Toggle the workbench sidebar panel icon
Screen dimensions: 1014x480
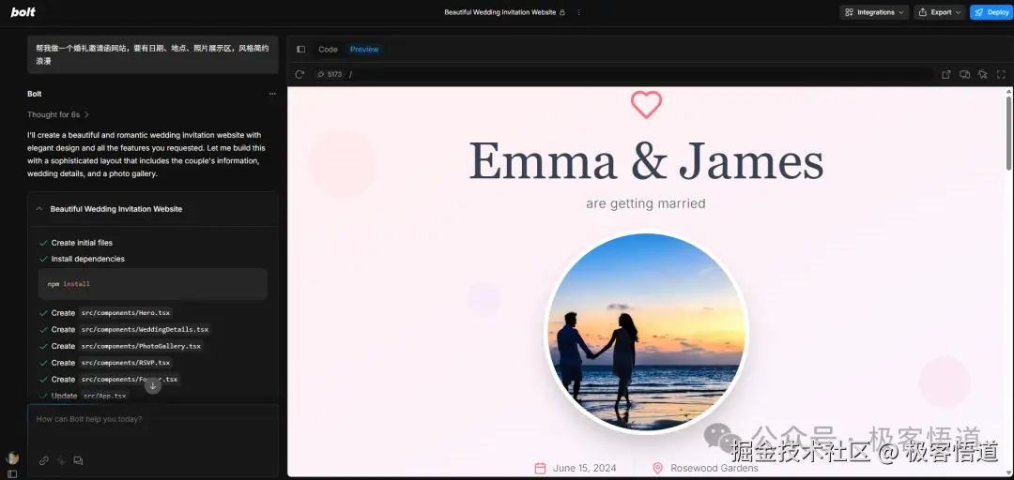pos(300,49)
